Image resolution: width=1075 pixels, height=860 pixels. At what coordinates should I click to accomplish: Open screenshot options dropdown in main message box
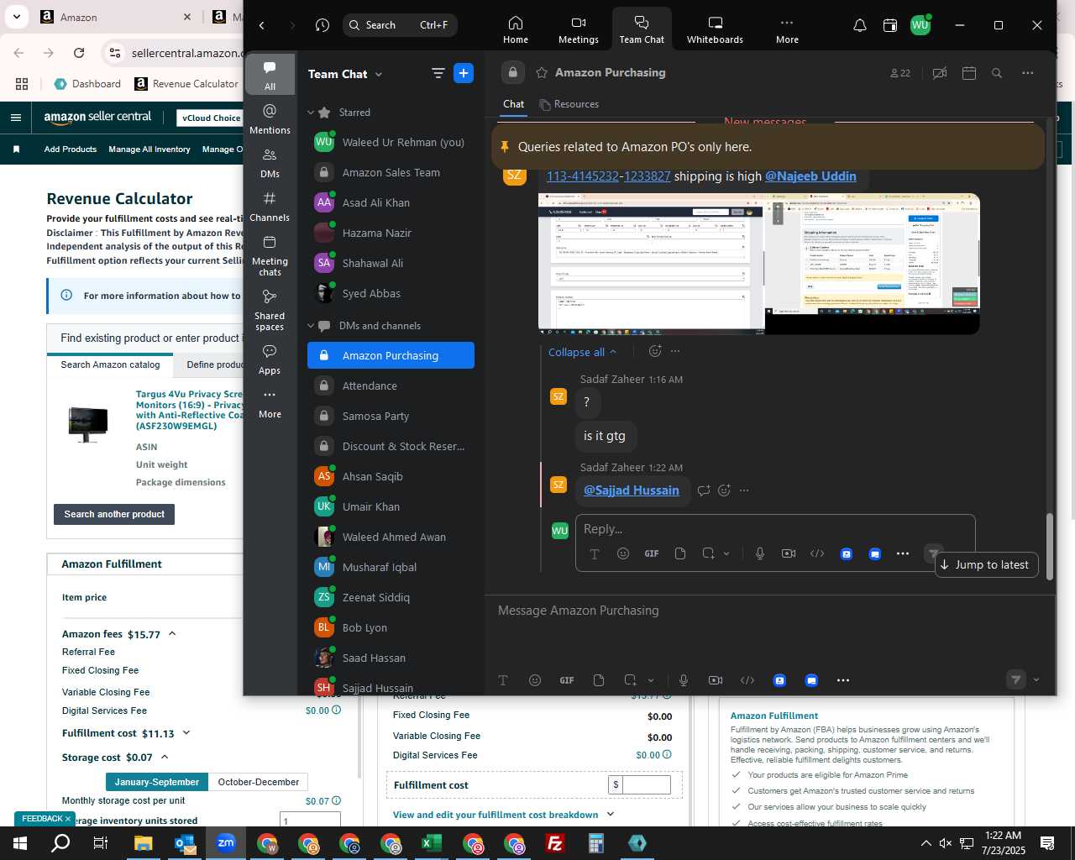click(651, 680)
